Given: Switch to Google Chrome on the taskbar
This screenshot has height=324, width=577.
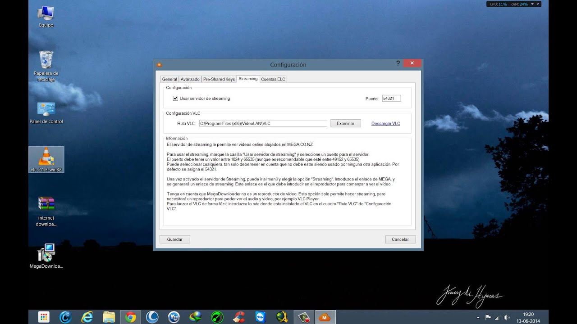Looking at the screenshot, I should point(130,317).
